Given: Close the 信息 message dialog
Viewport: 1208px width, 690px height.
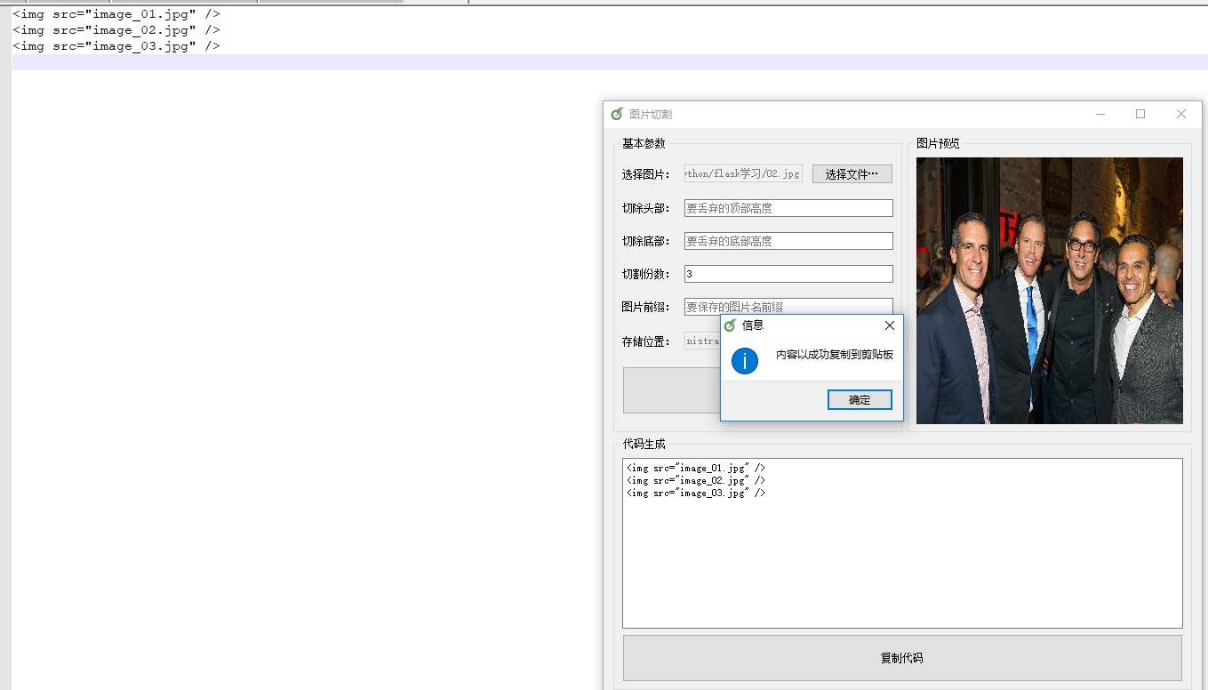Looking at the screenshot, I should 889,325.
